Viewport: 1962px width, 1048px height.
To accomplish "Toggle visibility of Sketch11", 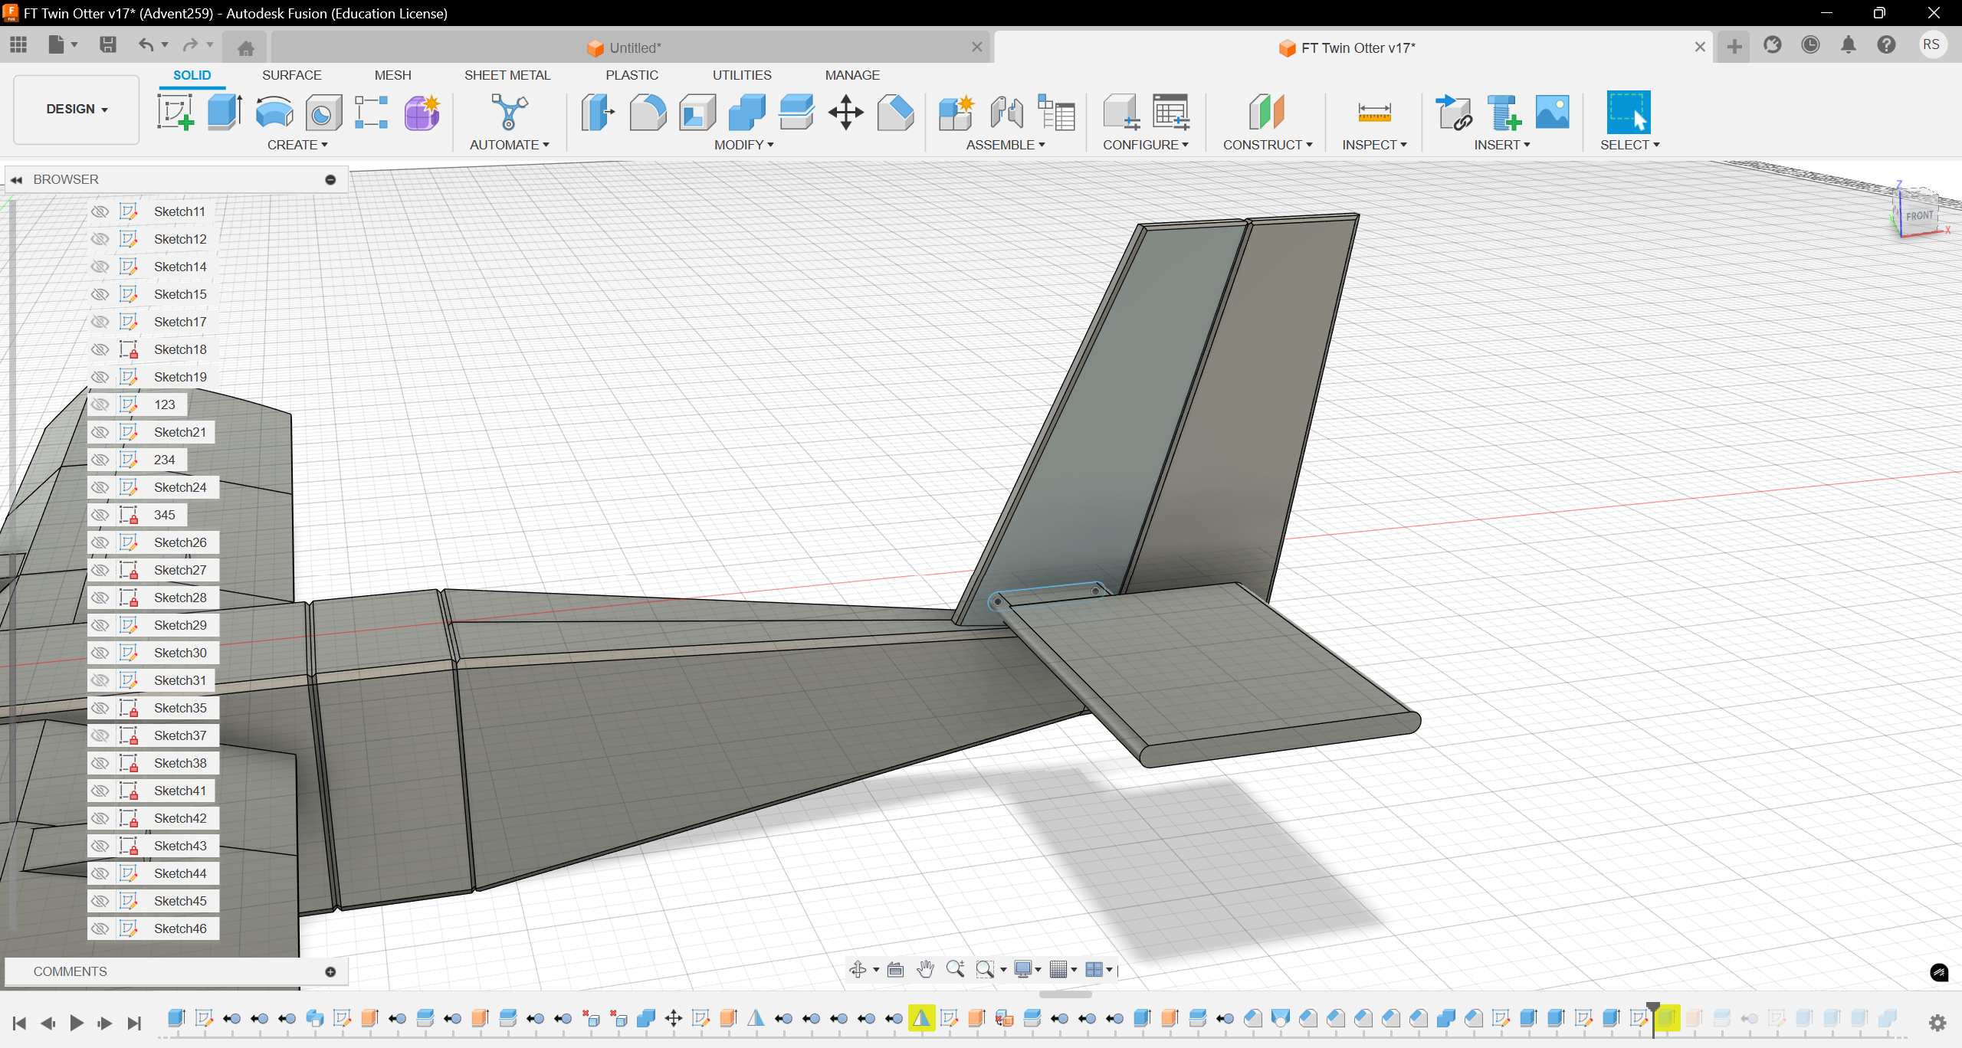I will coord(100,211).
